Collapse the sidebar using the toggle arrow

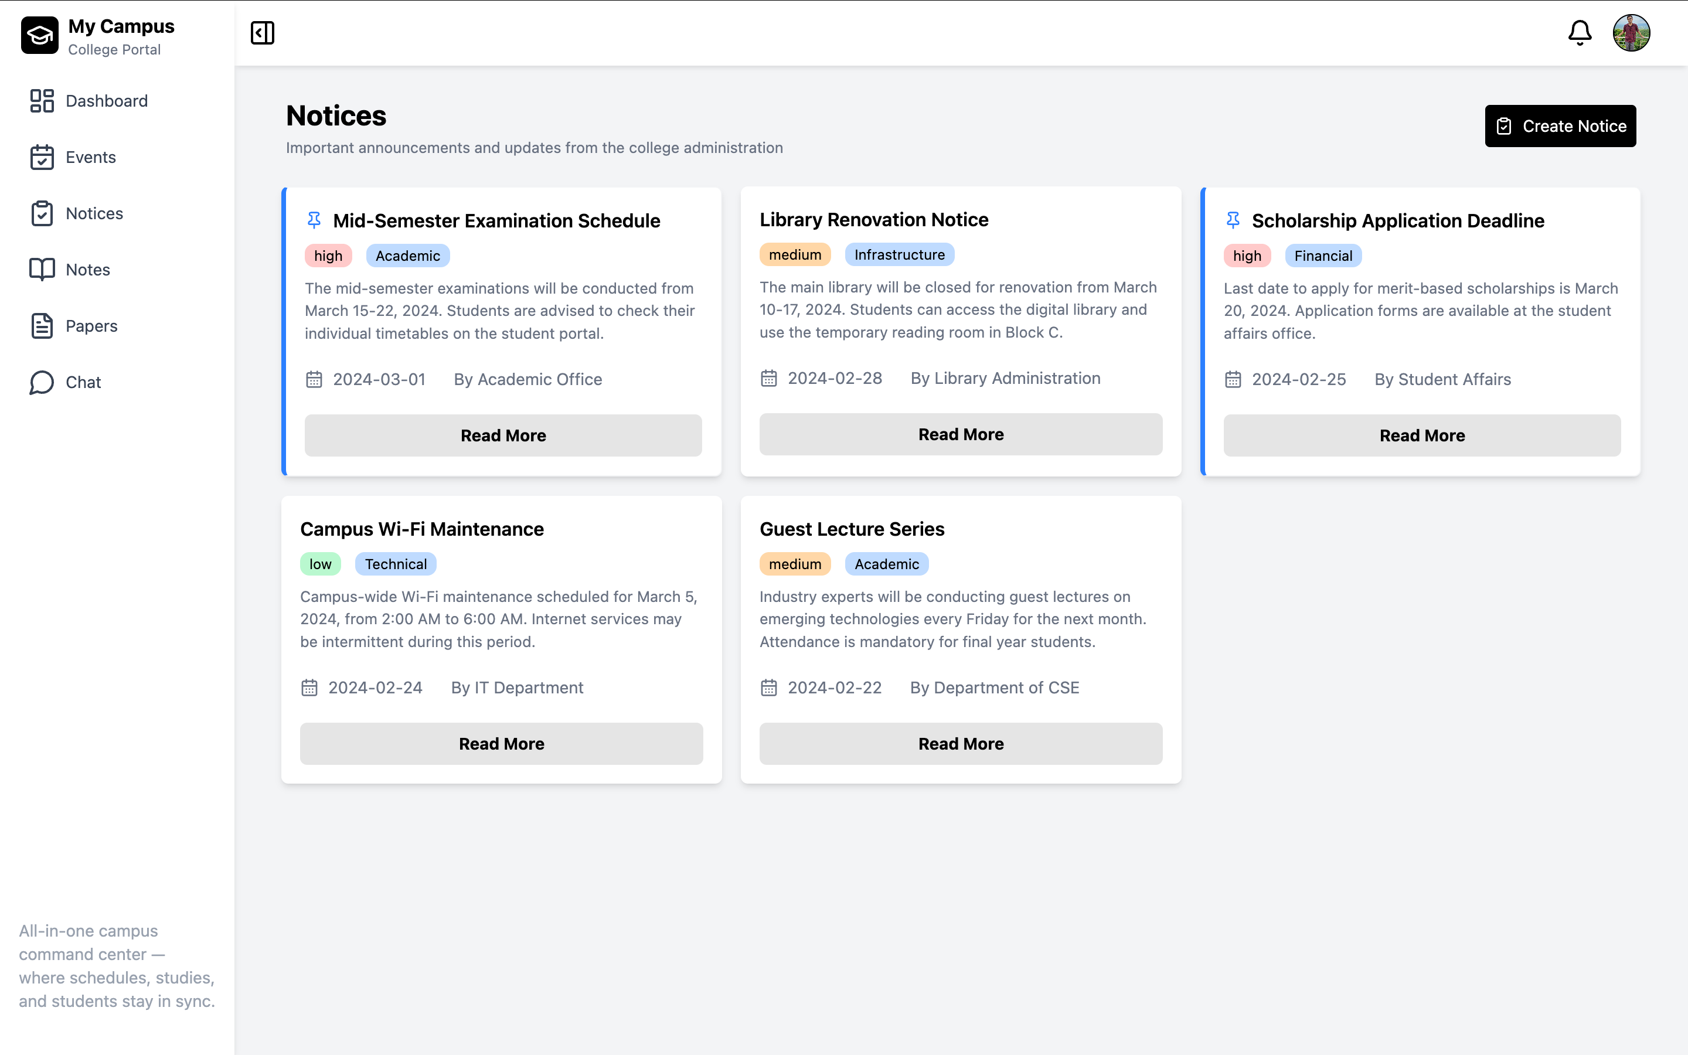262,33
